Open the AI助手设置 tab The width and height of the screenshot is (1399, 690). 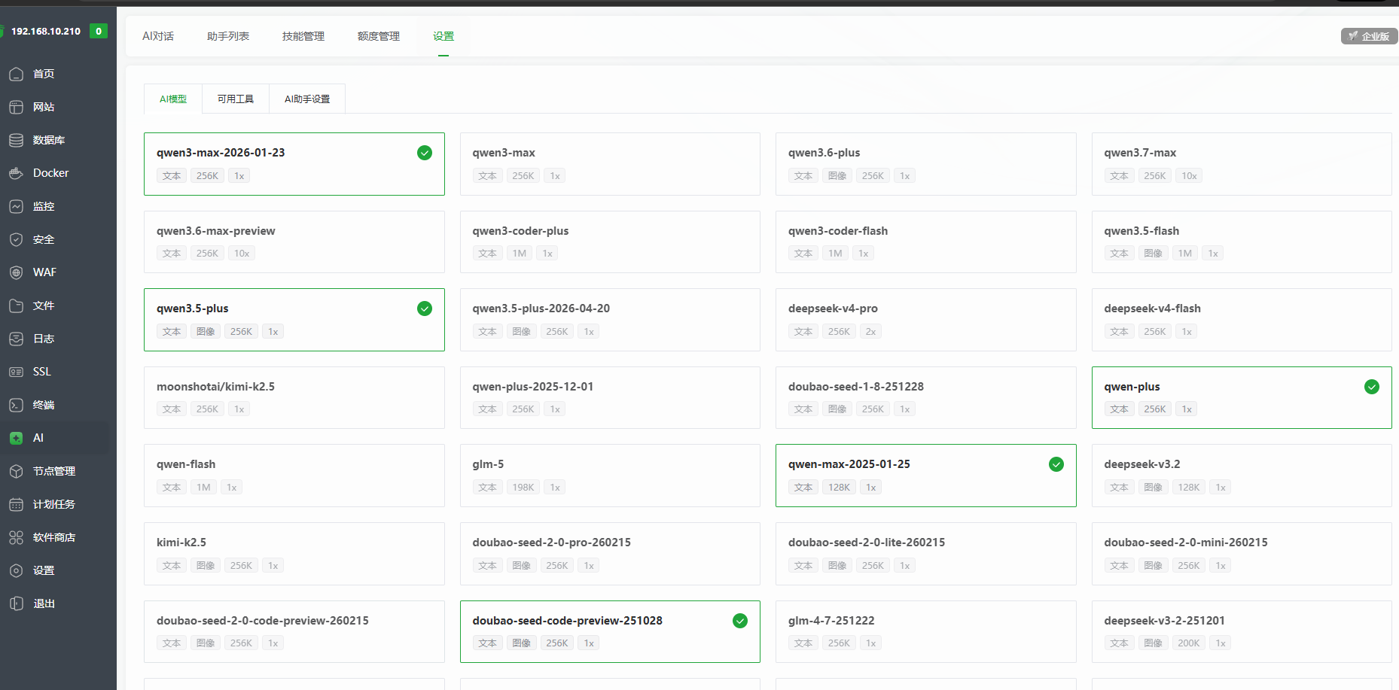tap(307, 99)
